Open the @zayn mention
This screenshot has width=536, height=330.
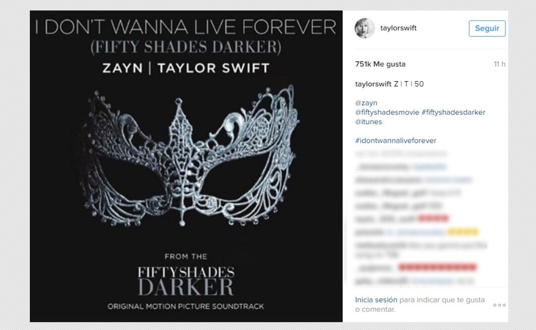(x=366, y=103)
